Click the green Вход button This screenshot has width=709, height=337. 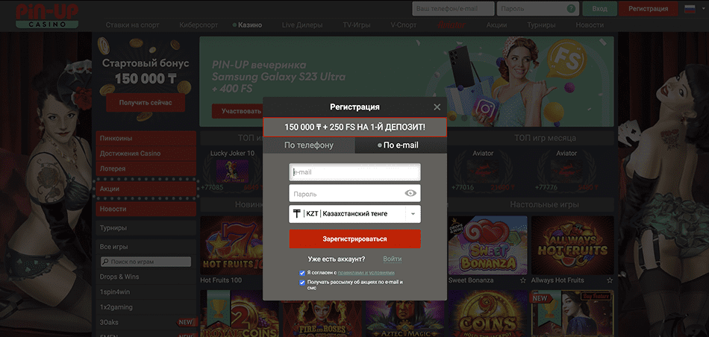click(x=599, y=9)
